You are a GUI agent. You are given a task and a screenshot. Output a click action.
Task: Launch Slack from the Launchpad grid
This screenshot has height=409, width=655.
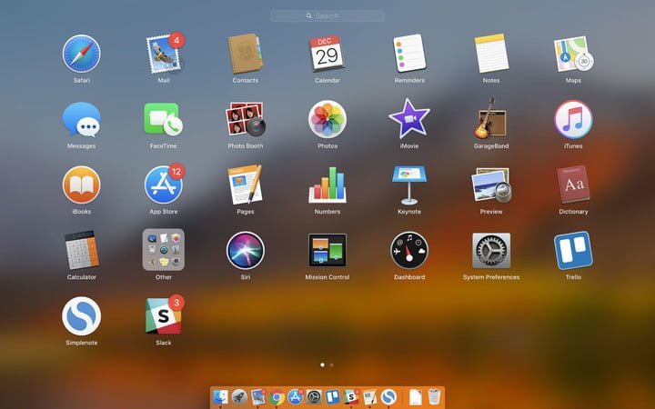click(164, 315)
